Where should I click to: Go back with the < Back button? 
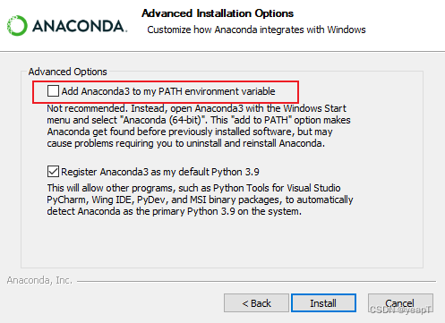coord(256,303)
